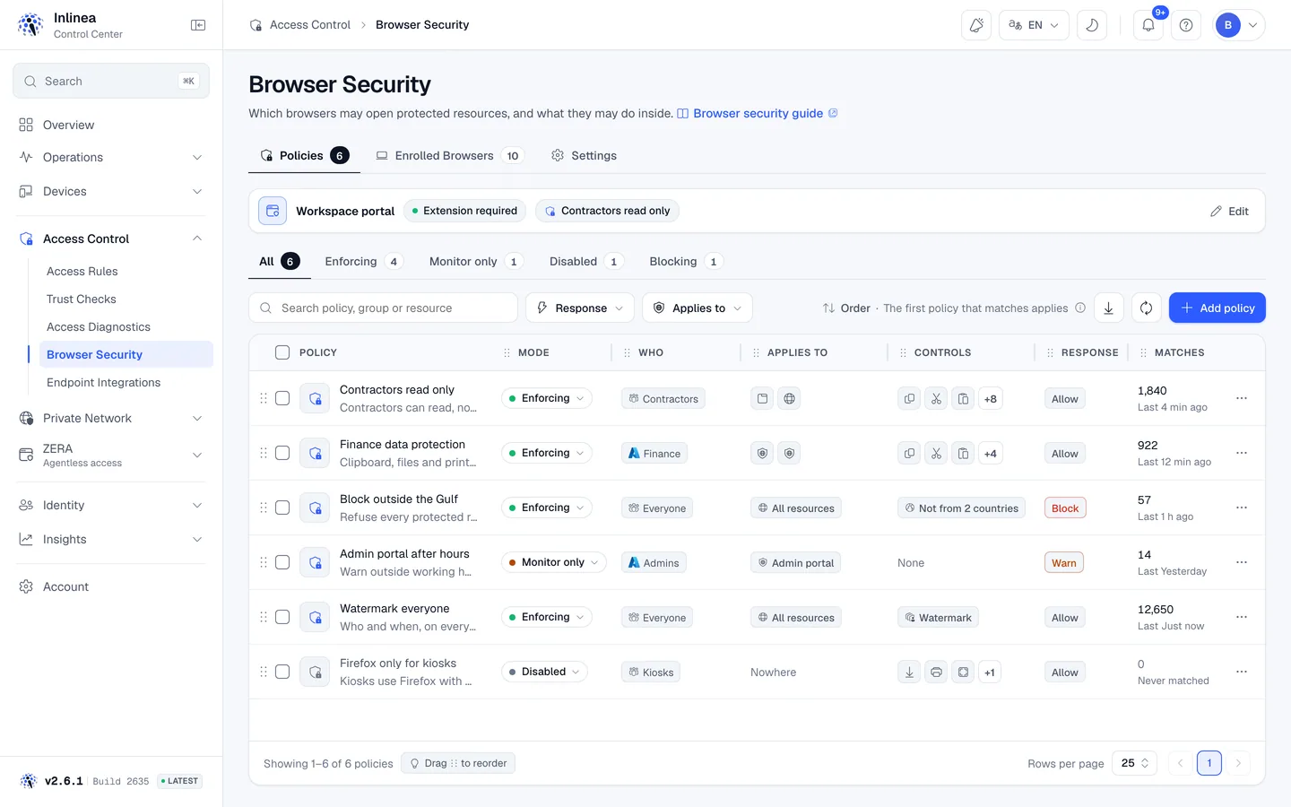
Task: Filter by the Monitor only tab
Action: (x=475, y=261)
